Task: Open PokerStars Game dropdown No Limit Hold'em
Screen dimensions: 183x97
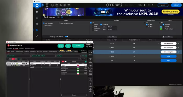Action: (19, 56)
